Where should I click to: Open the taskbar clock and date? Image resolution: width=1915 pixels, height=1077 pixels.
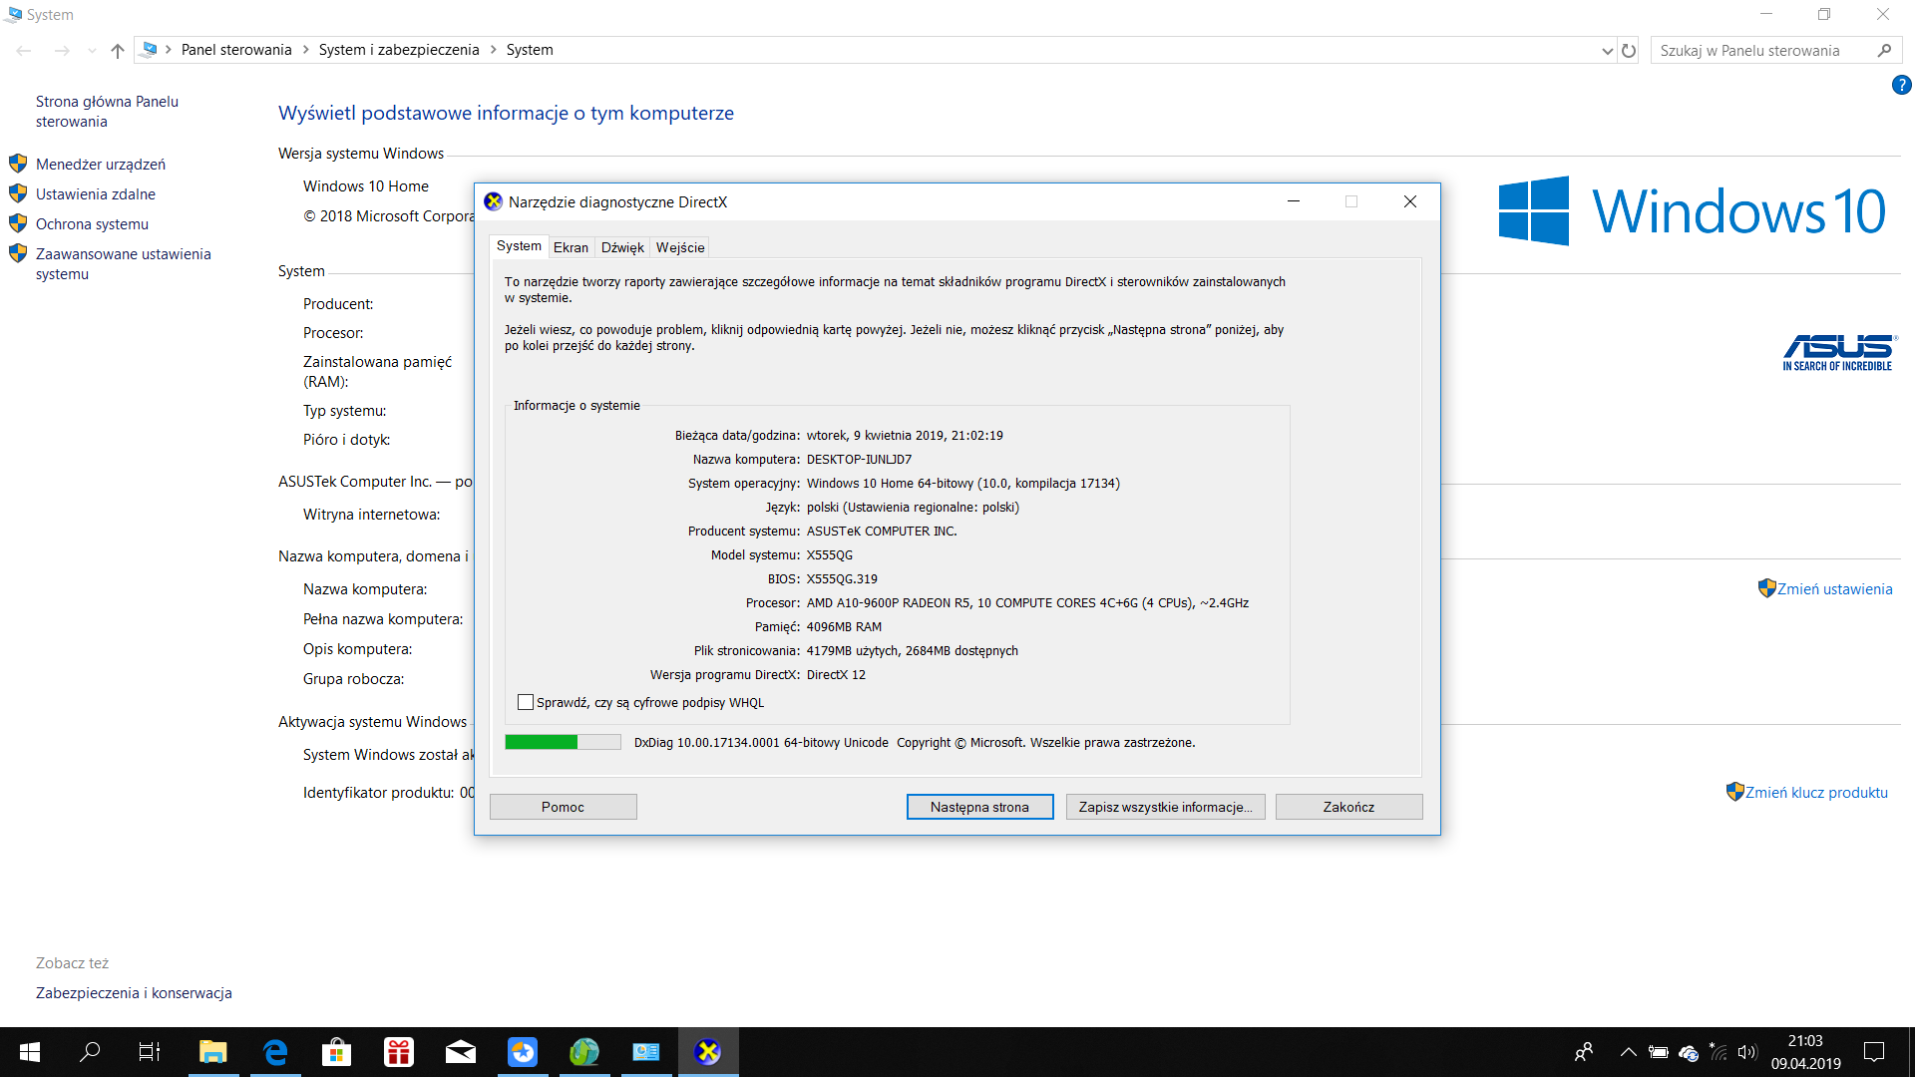click(1805, 1052)
